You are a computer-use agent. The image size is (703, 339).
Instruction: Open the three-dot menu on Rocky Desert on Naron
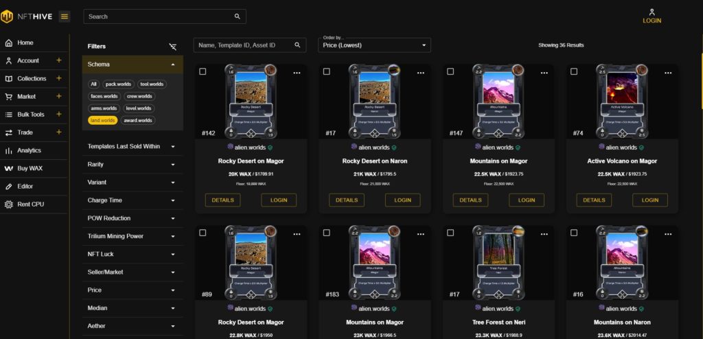pos(421,73)
